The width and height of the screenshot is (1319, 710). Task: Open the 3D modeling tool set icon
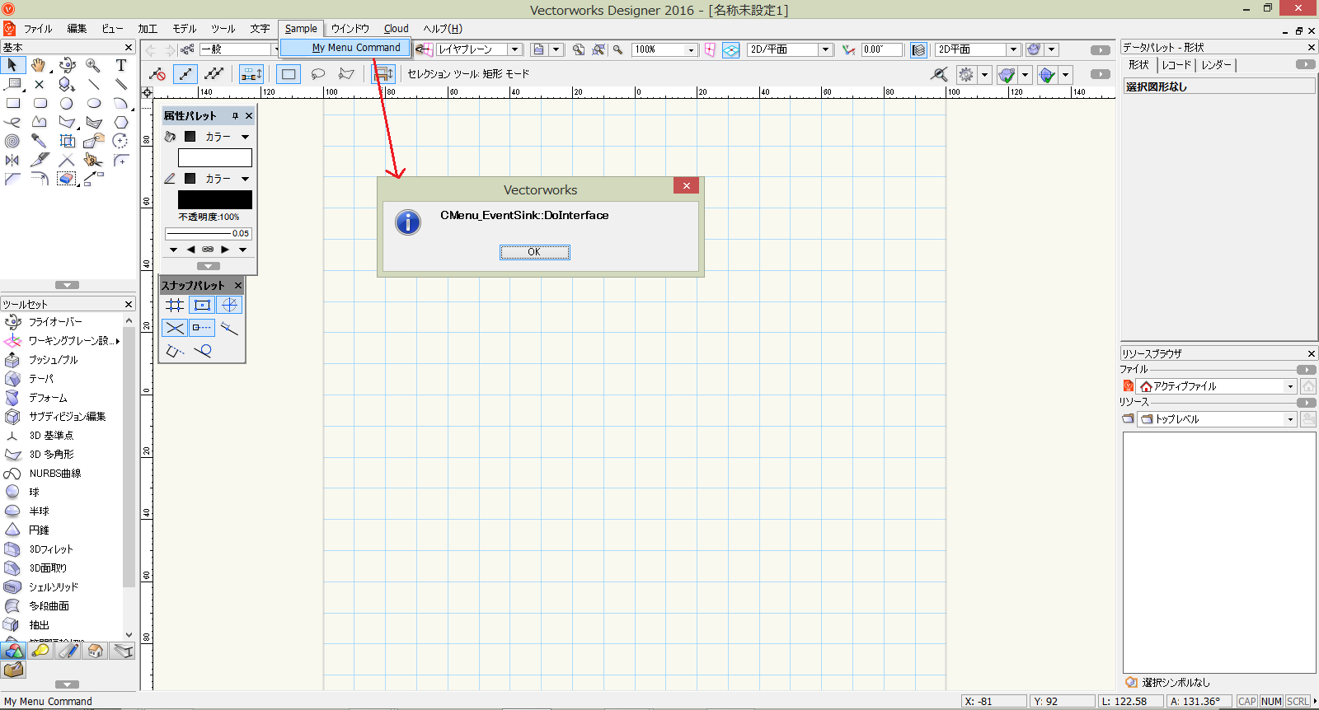coord(12,652)
